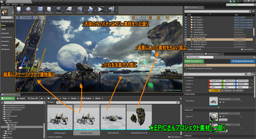Click the Details property matrix icon

point(249,74)
